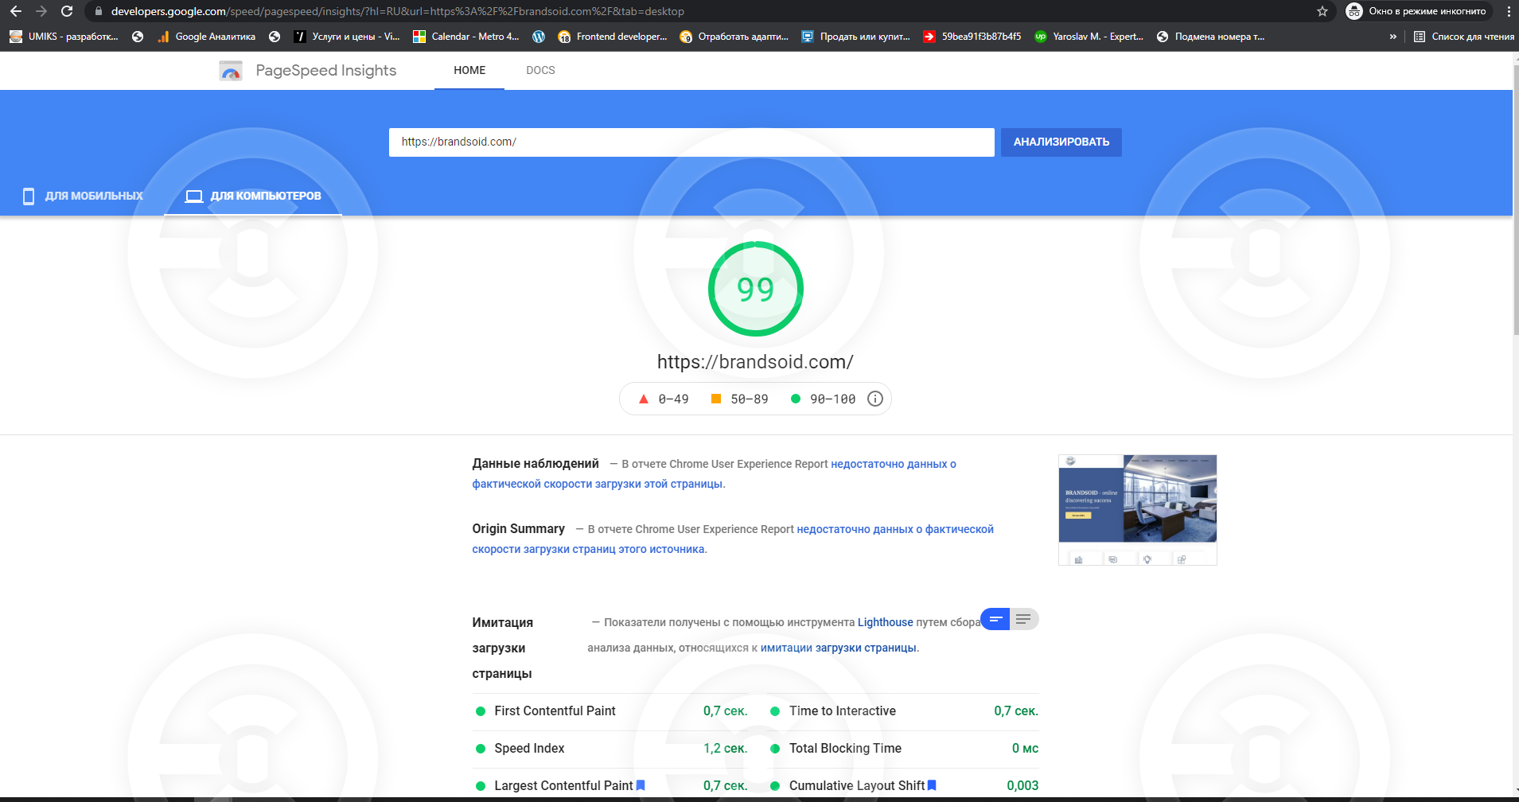Click the red 0–49 legend triangle

644,399
